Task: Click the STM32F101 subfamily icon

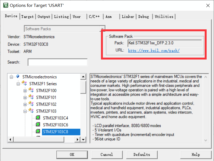Action: pos(31,97)
